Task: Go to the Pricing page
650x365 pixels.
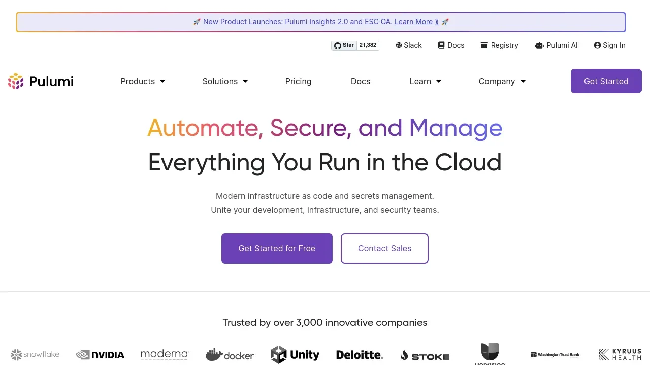Action: click(x=298, y=81)
